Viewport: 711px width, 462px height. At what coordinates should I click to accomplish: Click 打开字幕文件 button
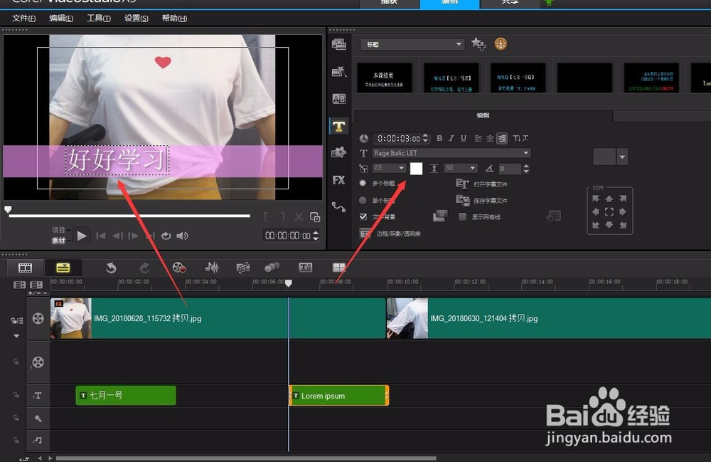481,184
